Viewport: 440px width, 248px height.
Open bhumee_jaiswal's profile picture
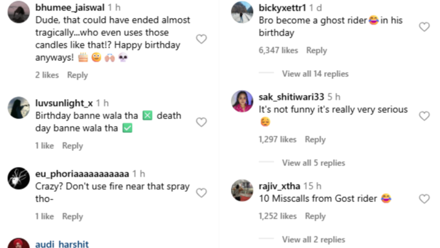tap(19, 12)
